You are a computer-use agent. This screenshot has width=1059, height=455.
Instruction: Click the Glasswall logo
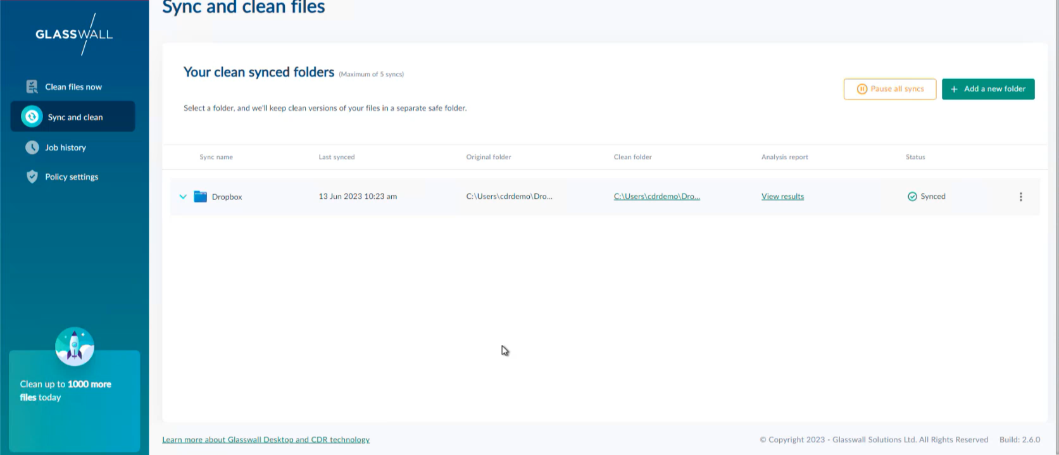[x=74, y=34]
